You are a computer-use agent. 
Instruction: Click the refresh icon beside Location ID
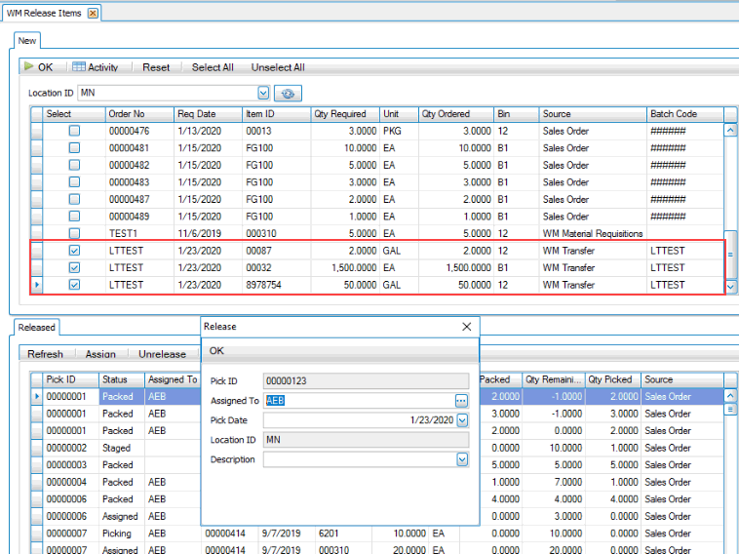[x=288, y=93]
